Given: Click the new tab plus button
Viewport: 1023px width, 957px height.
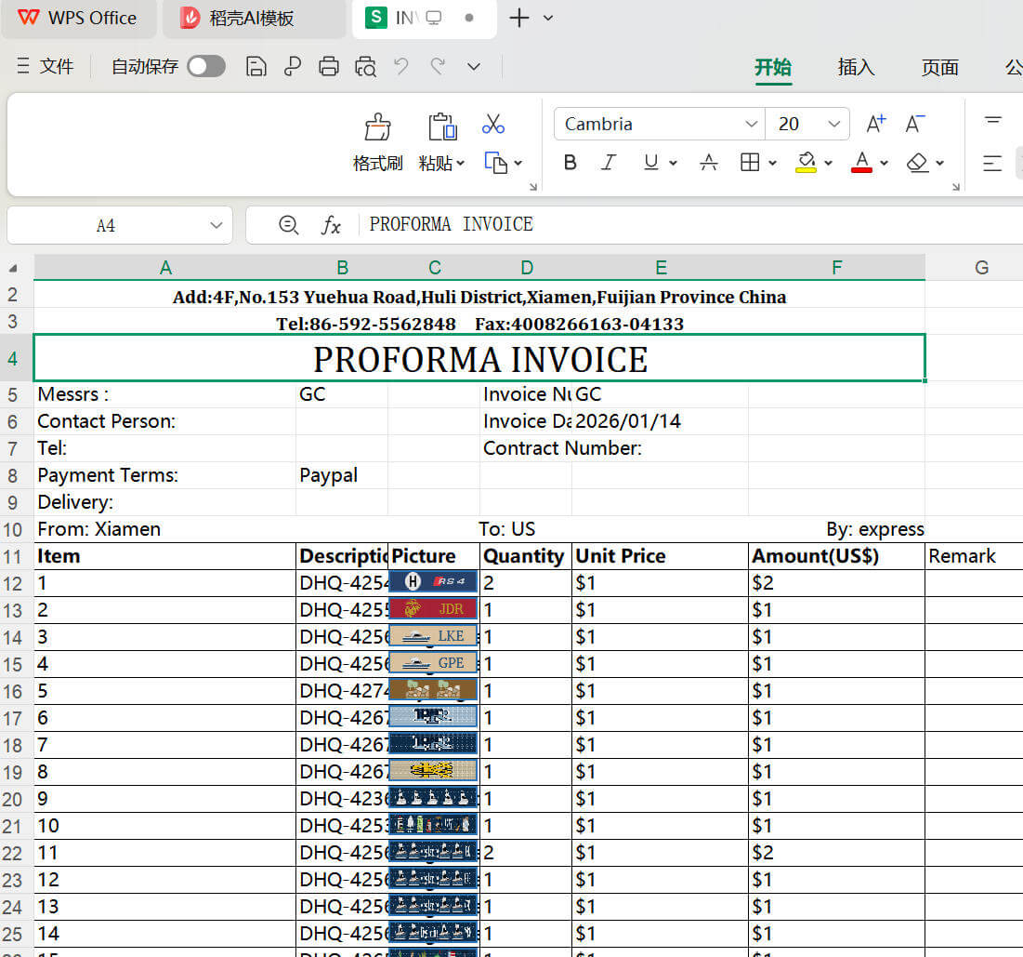Looking at the screenshot, I should [519, 18].
